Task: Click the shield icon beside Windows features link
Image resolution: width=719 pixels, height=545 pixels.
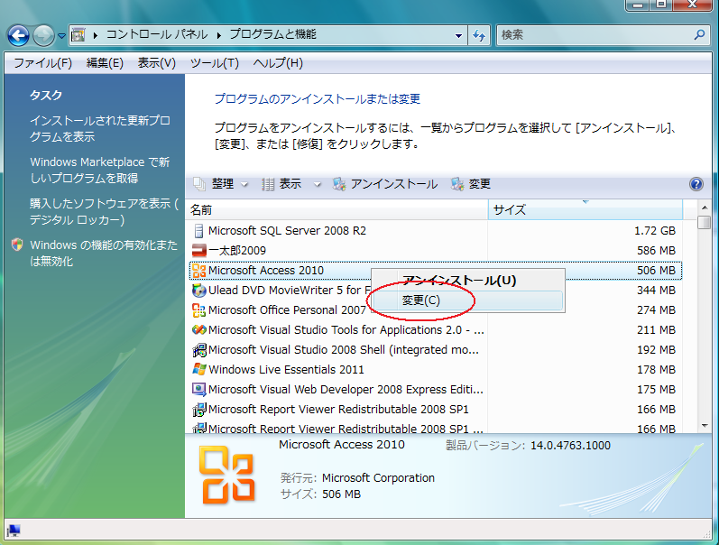Action: [17, 245]
